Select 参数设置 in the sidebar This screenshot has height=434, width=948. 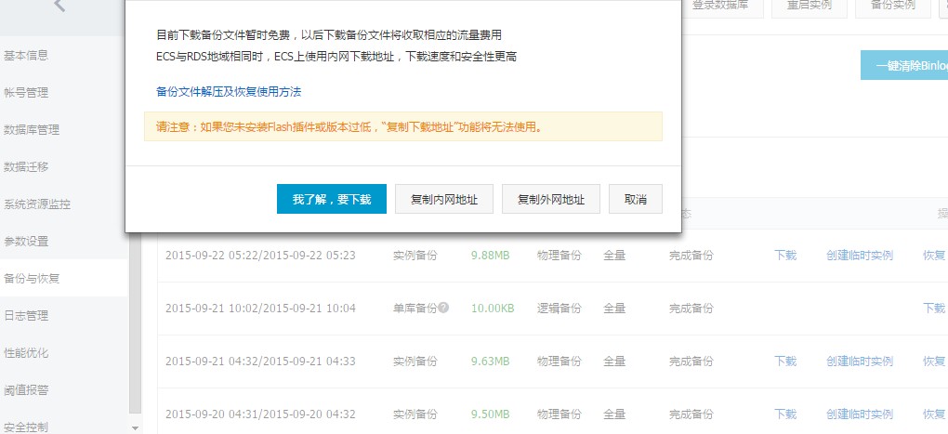coord(26,241)
